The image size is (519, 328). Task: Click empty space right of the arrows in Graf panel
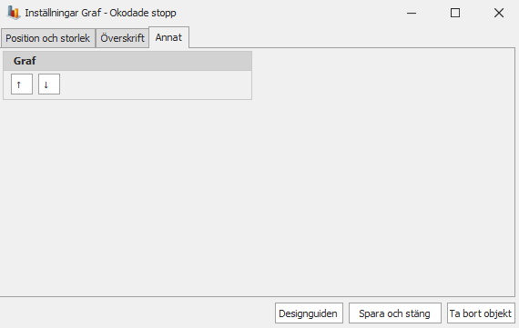156,84
